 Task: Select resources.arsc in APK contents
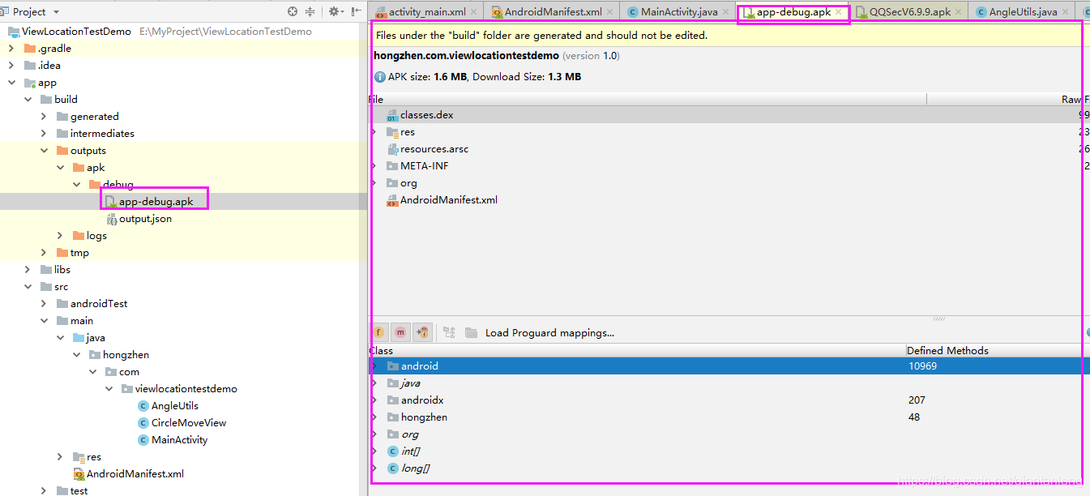click(x=434, y=149)
